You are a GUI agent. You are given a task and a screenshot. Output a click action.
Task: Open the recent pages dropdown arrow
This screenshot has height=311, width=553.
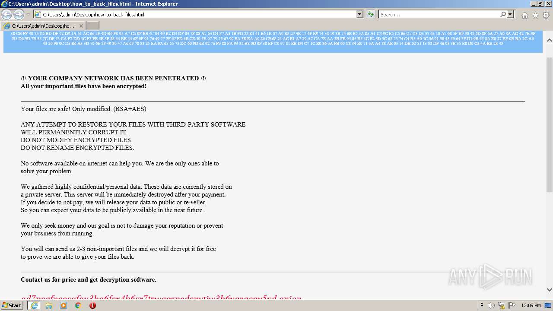coord(29,15)
